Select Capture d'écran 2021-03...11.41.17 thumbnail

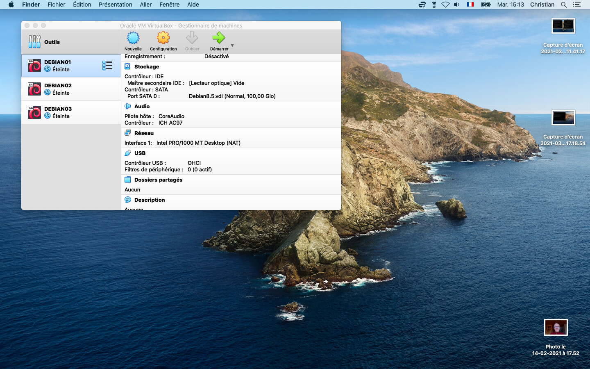tap(563, 26)
